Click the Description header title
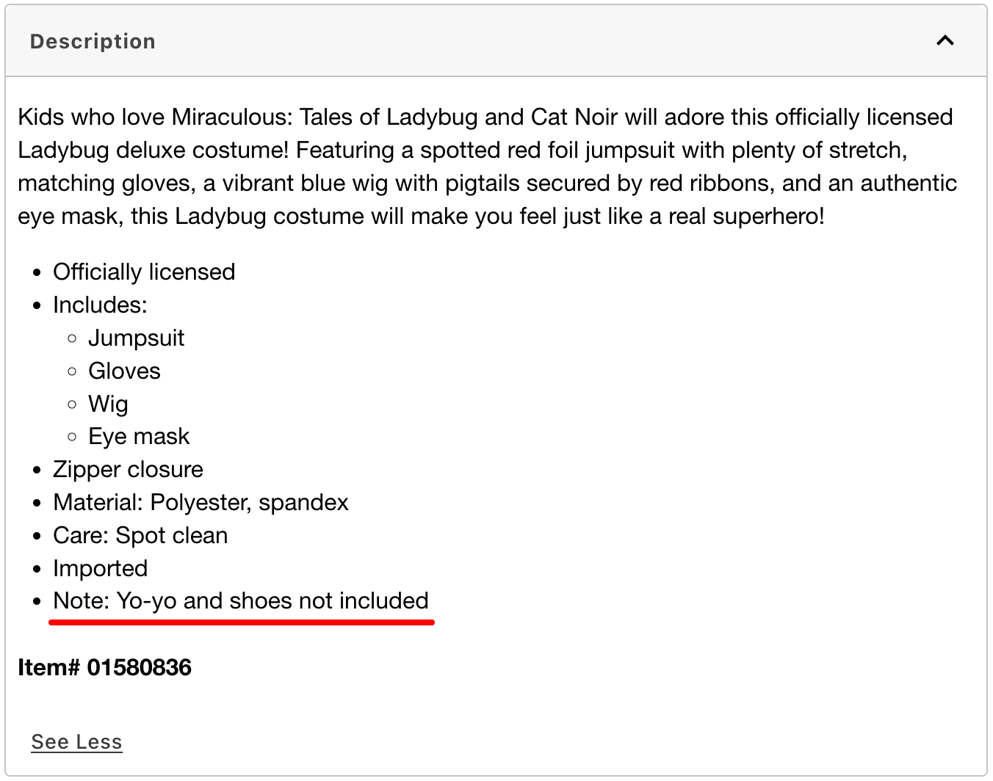The height and width of the screenshot is (781, 993). click(93, 42)
